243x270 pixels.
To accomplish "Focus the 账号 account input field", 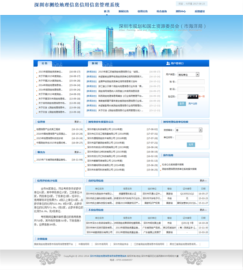I will pos(191,82).
